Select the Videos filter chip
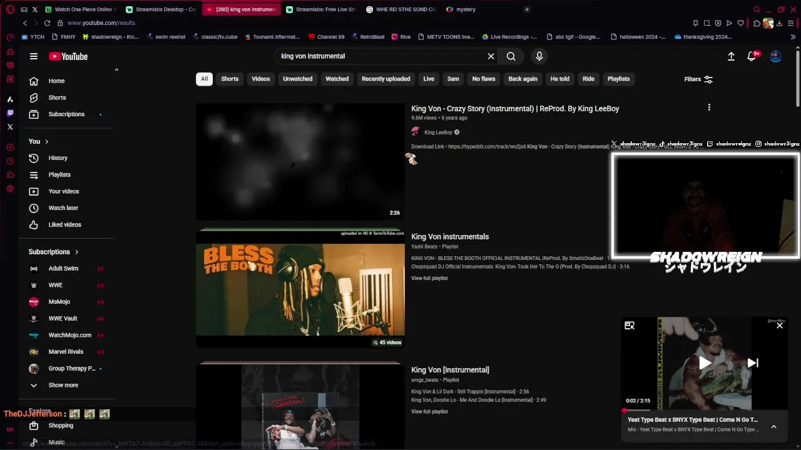801x450 pixels. [x=261, y=79]
